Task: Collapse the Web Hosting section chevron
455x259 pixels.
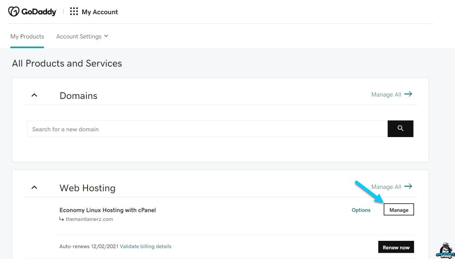Action: point(34,188)
